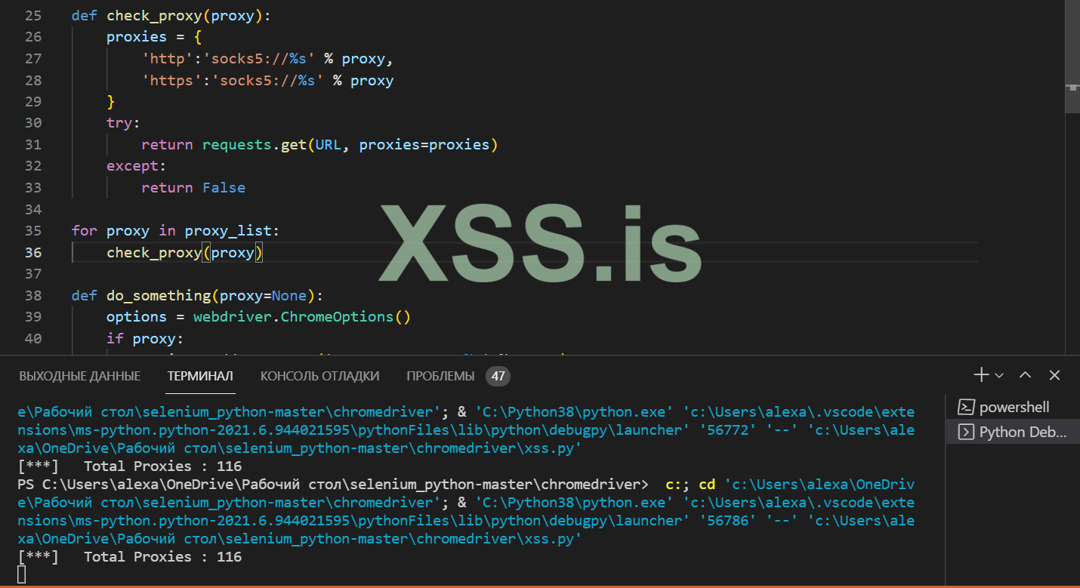
Task: Click line number 34 in the gutter
Action: click(x=32, y=209)
